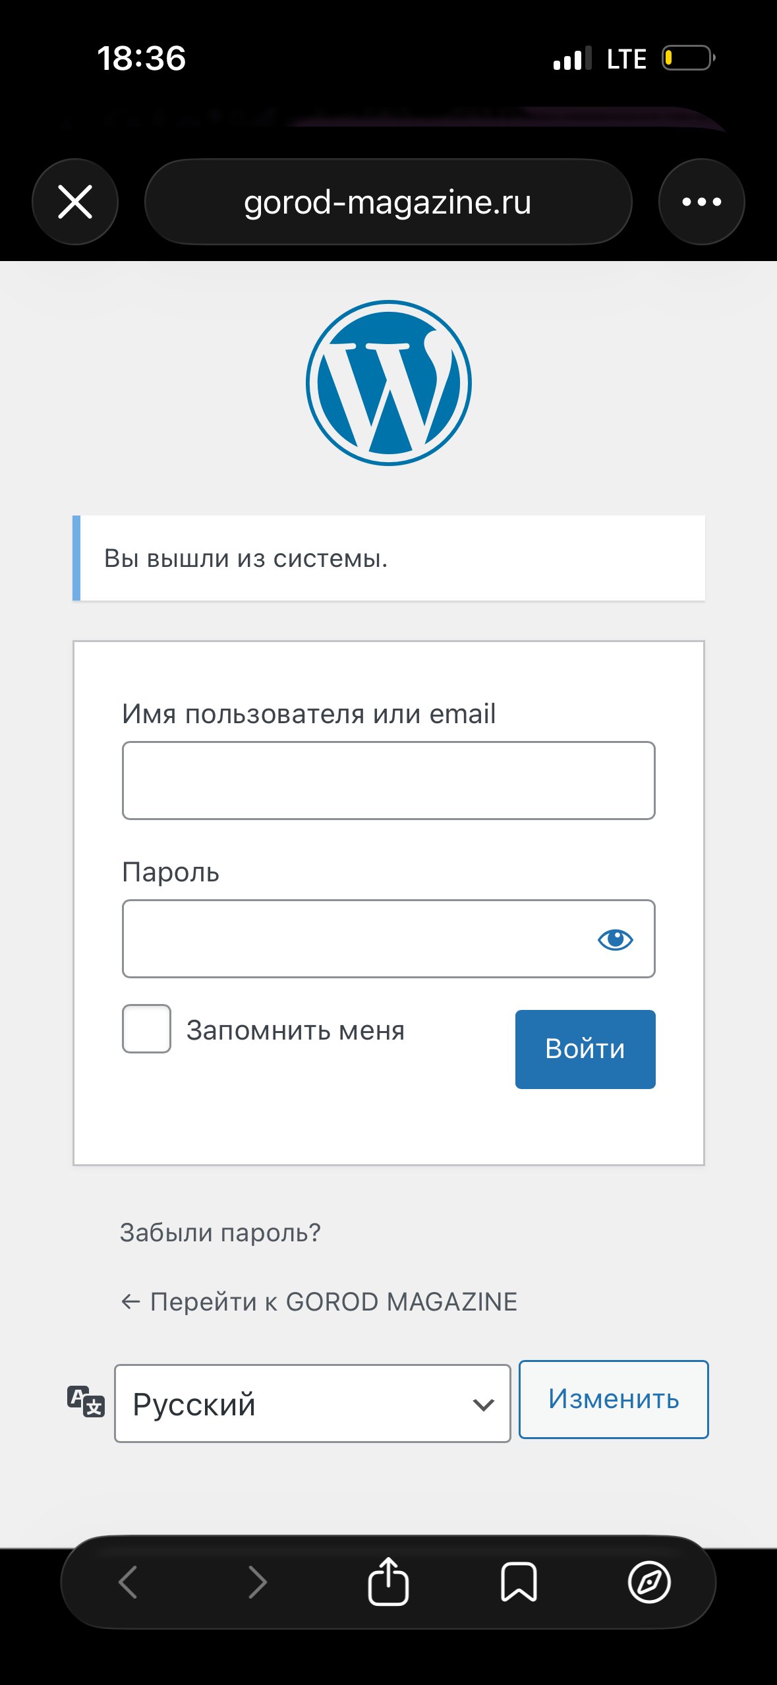Bookmark the page using bookmark icon

click(x=519, y=1582)
